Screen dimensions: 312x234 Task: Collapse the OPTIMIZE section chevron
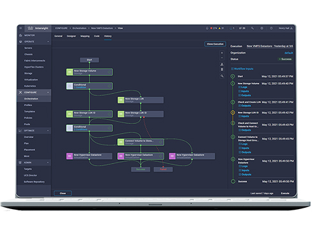[48, 130]
